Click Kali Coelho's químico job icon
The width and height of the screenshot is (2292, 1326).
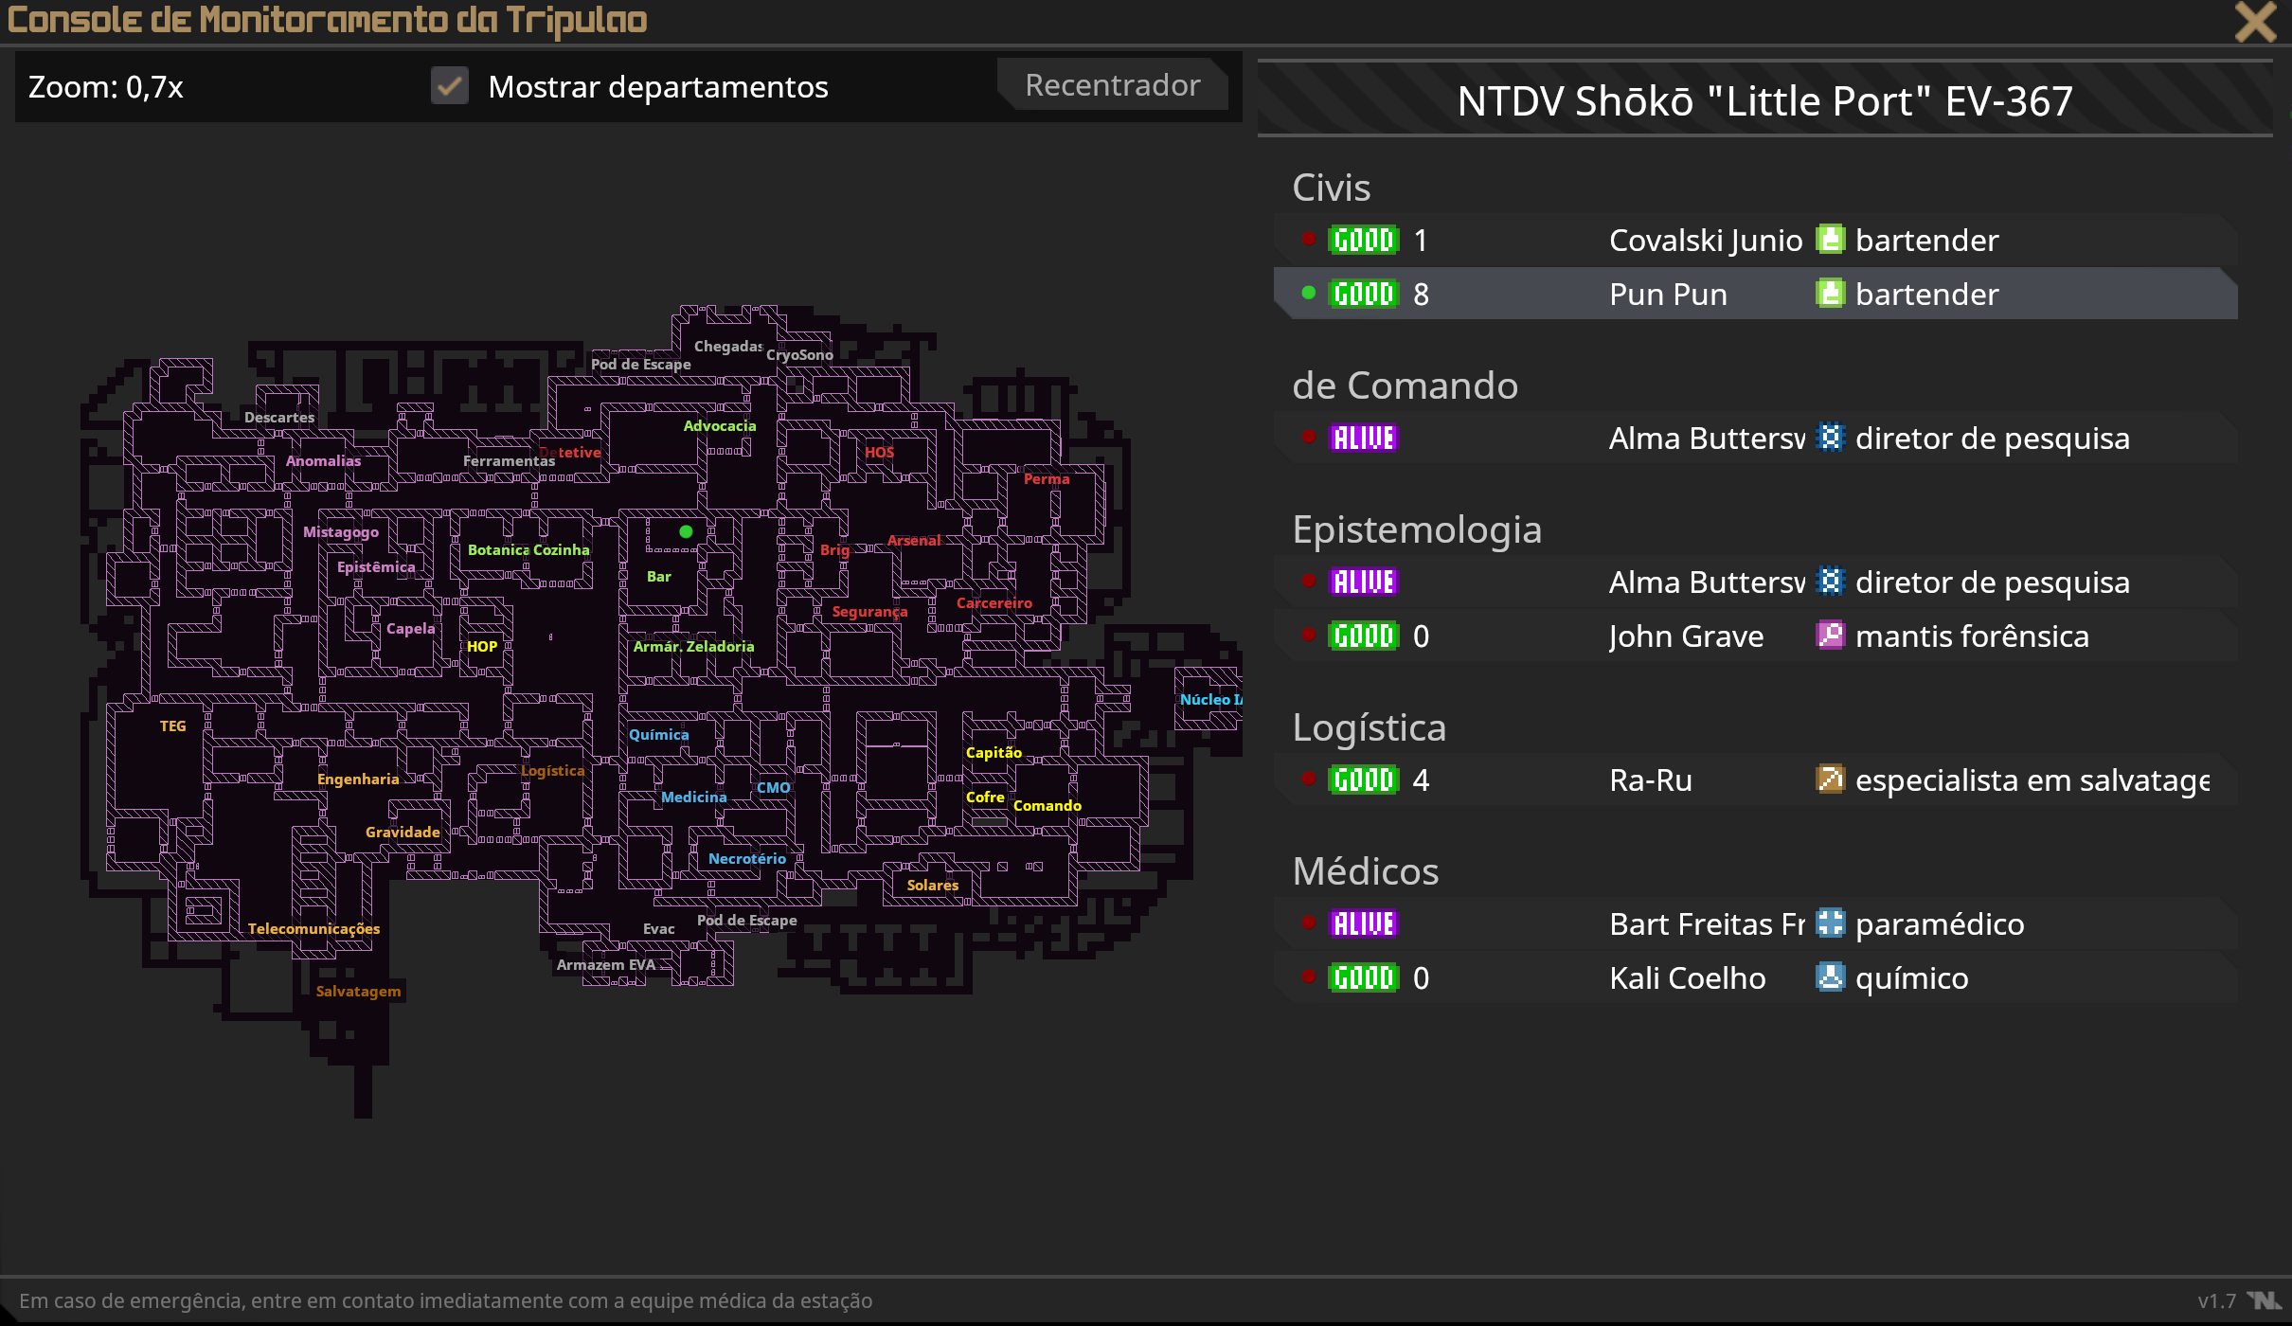tap(1831, 977)
